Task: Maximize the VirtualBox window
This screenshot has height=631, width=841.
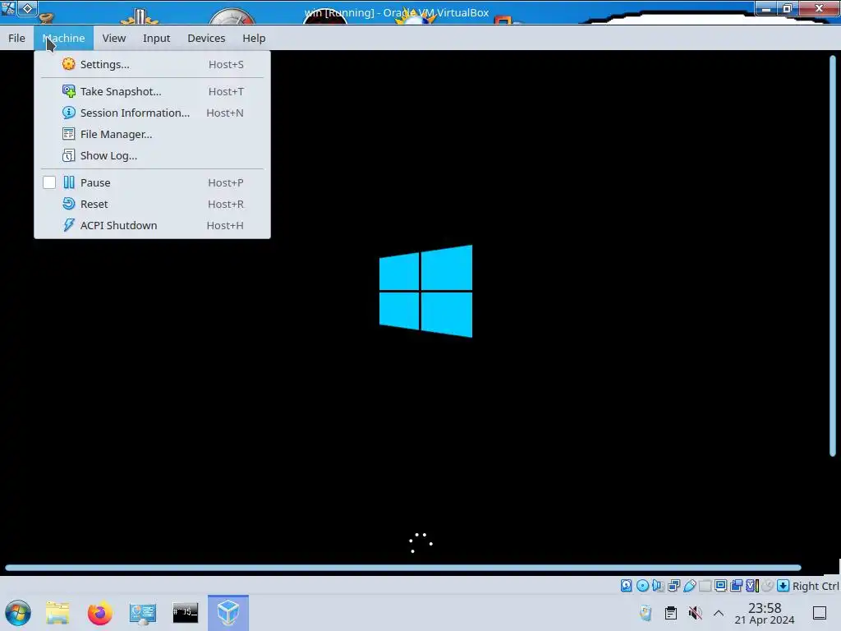Action: [788, 8]
